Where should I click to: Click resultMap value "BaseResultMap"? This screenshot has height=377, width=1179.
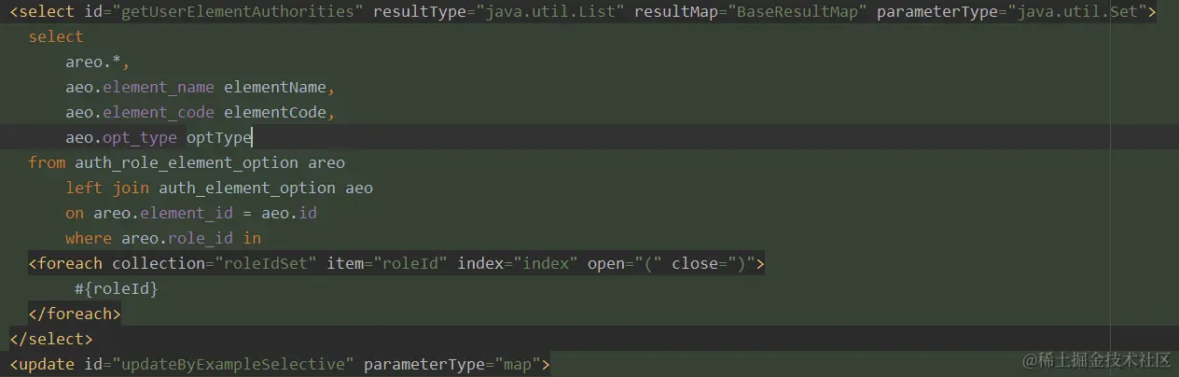tap(798, 11)
